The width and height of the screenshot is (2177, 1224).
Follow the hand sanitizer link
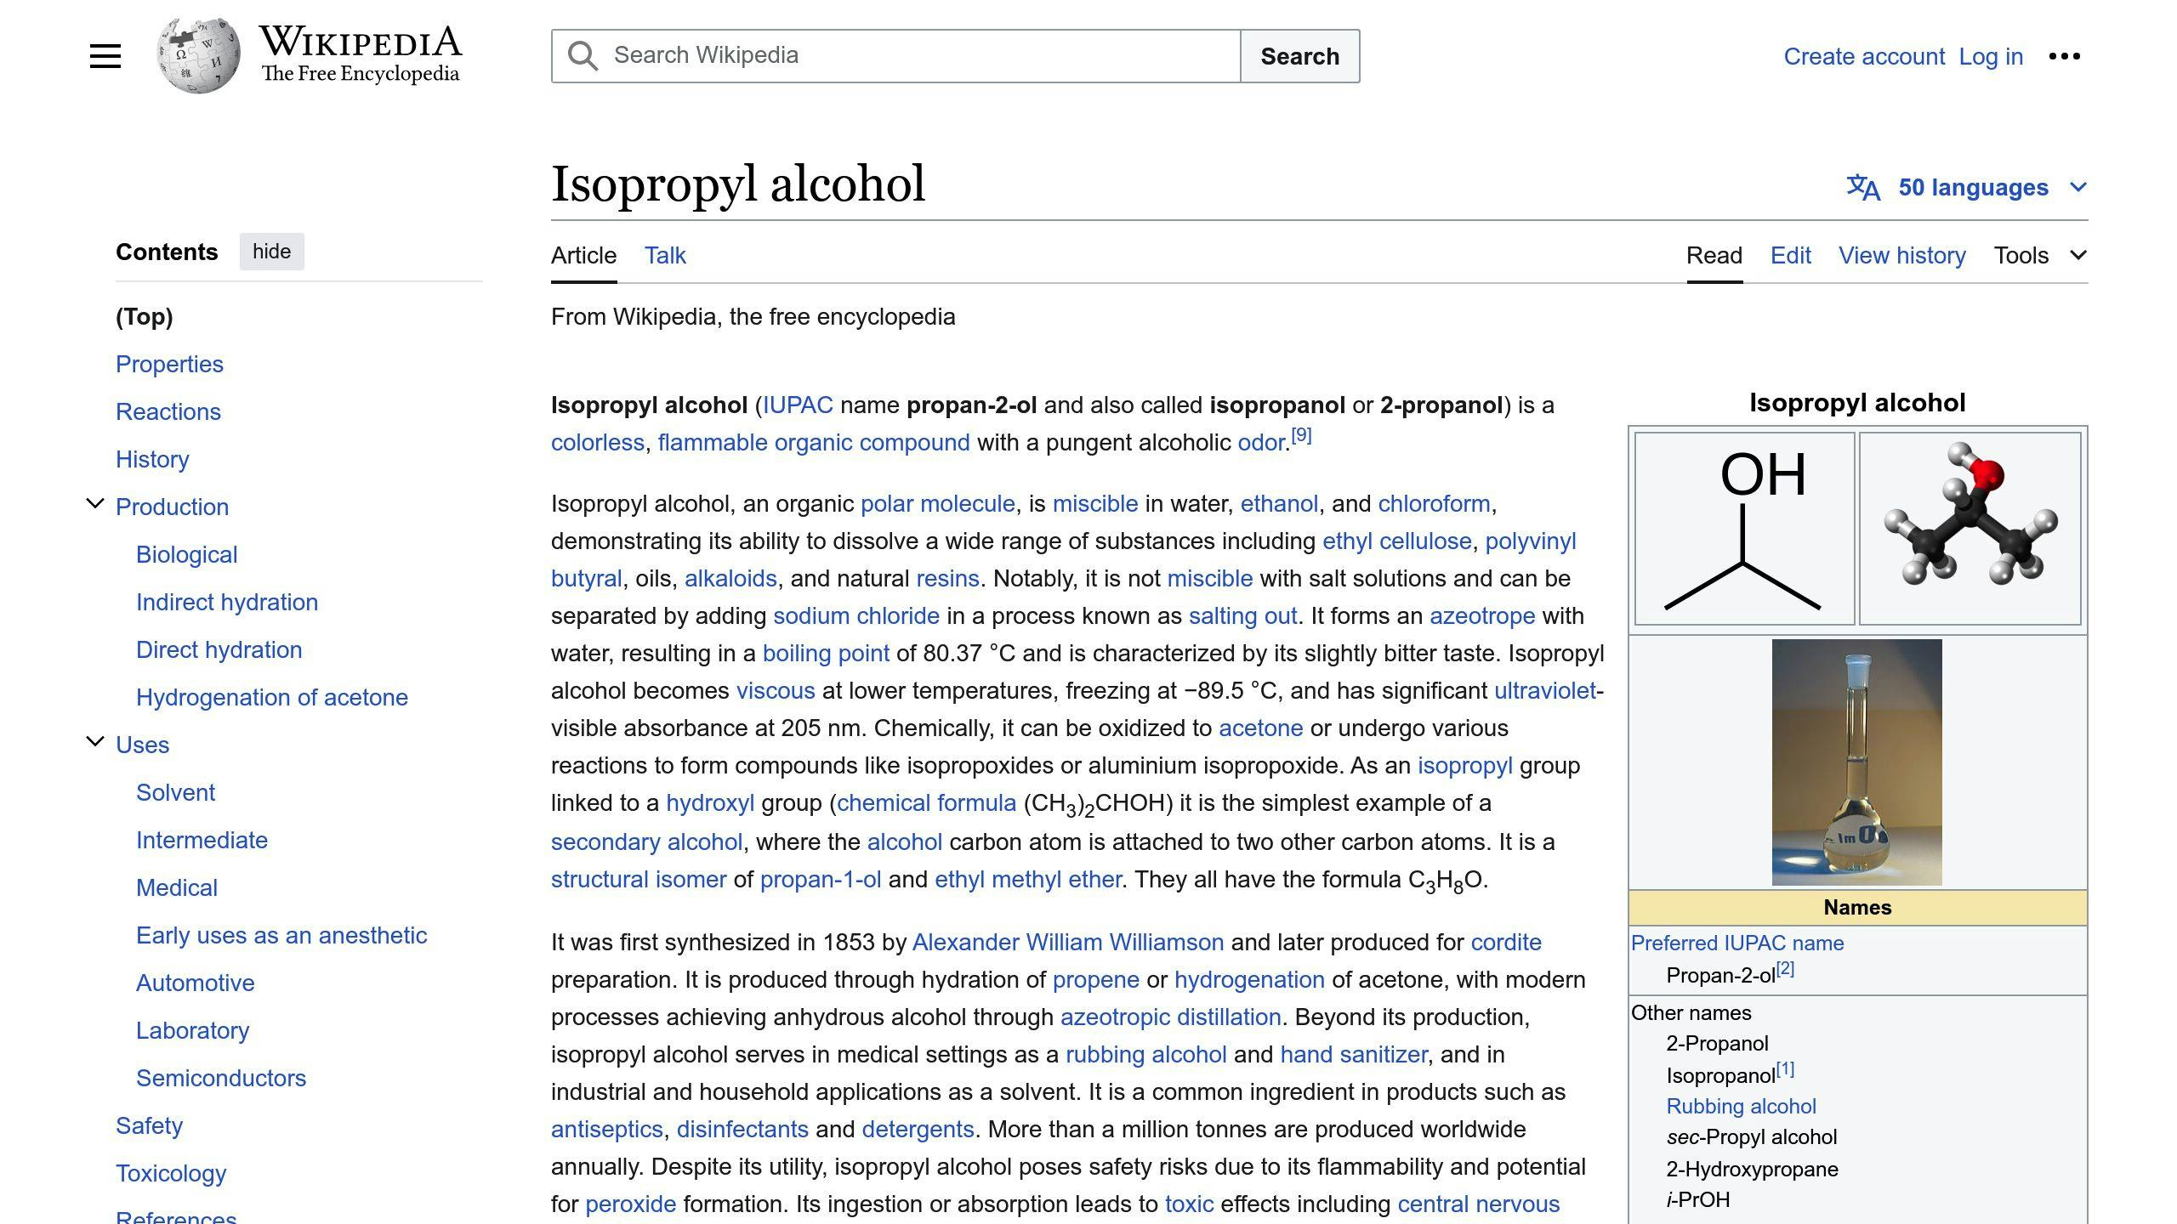pos(1353,1055)
